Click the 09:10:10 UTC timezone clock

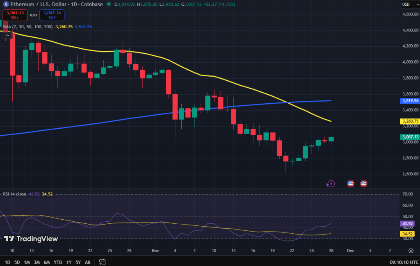click(404, 262)
